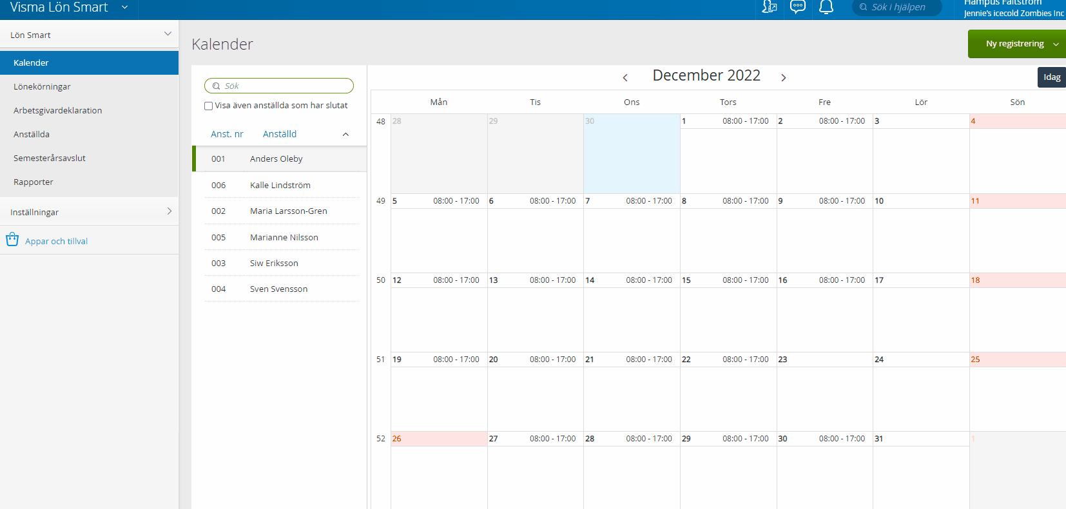1066x509 pixels.
Task: Go to next month arrow
Action: pyautogui.click(x=783, y=77)
